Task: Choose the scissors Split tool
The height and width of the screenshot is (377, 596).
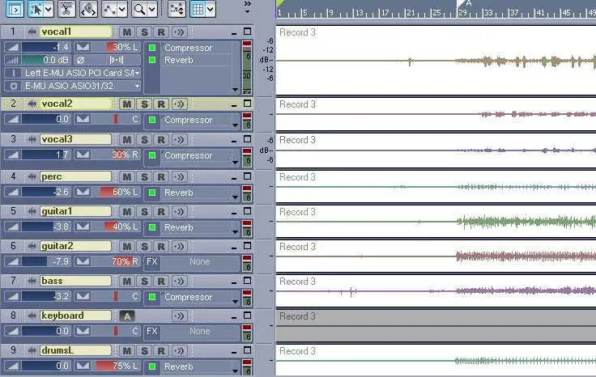Action: 66,9
